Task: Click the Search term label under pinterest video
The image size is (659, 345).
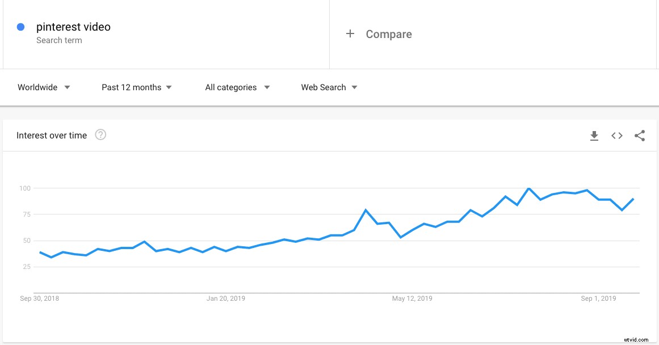Action: pos(59,40)
